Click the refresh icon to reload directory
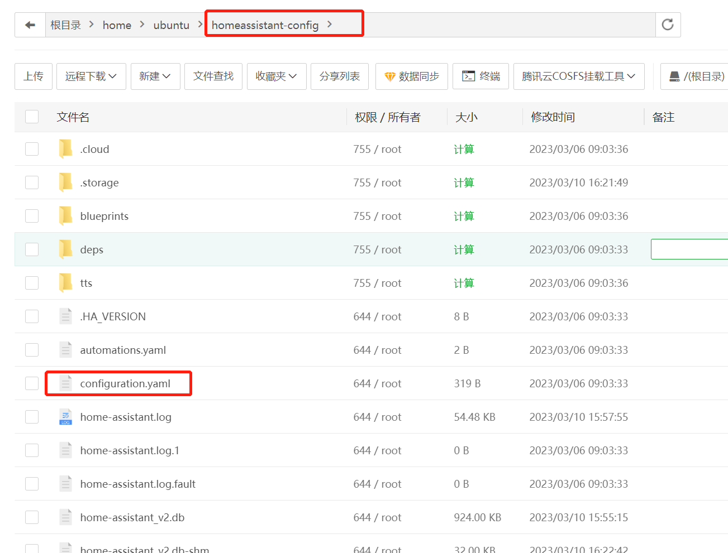728x553 pixels. coord(668,25)
